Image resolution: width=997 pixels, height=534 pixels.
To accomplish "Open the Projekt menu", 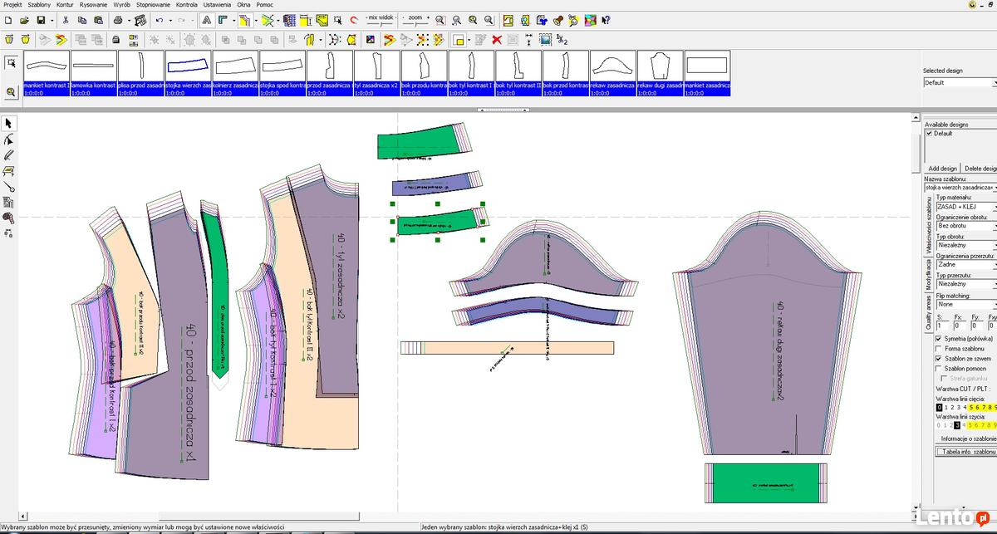I will point(12,4).
